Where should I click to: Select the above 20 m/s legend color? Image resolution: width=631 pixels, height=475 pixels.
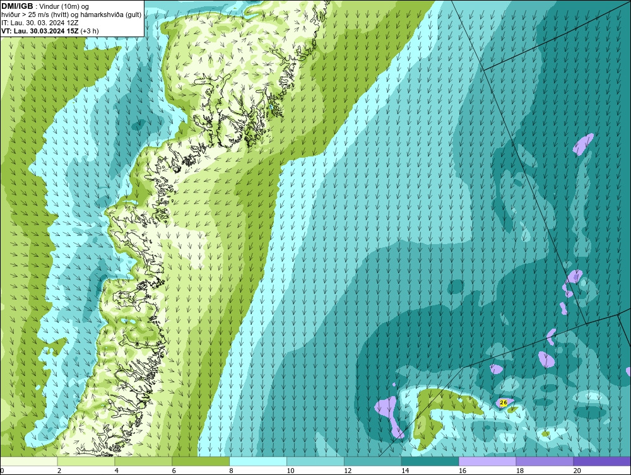pos(602,461)
